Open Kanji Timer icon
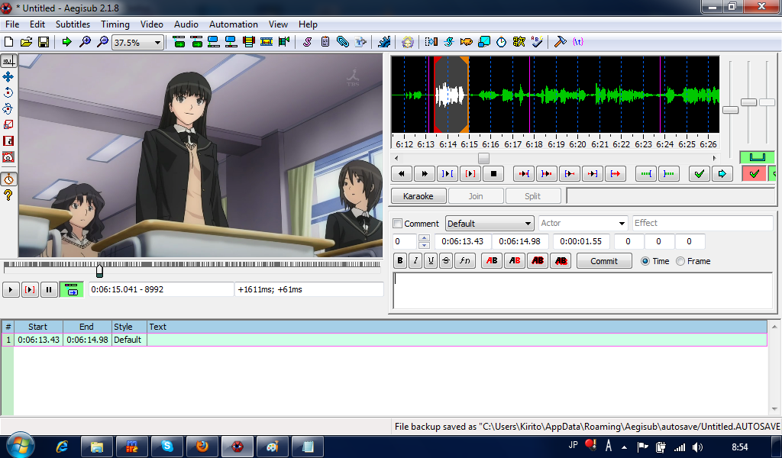The image size is (782, 458). [x=519, y=42]
